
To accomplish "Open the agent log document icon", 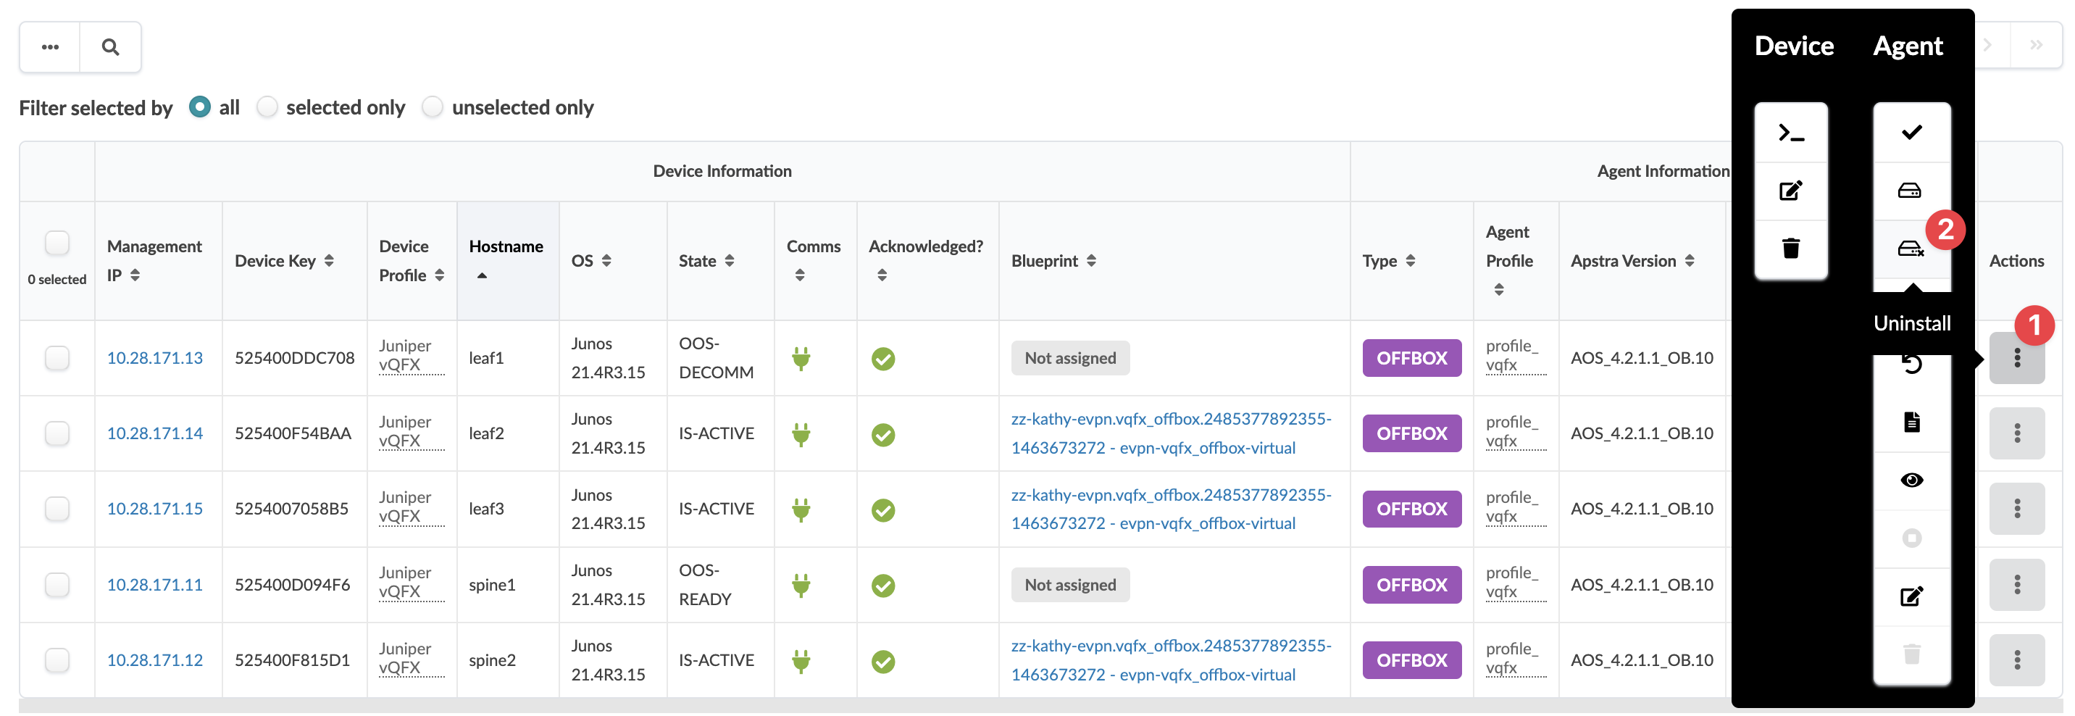I will tap(1911, 422).
